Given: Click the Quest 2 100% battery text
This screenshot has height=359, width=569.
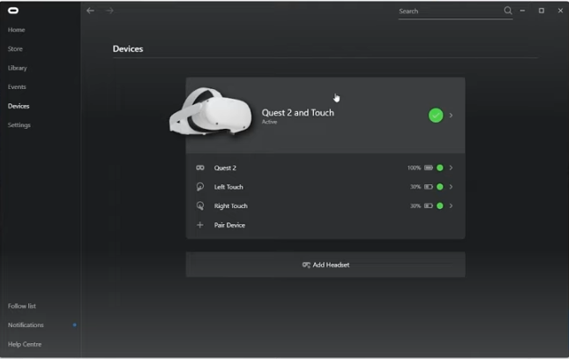Looking at the screenshot, I should coord(414,168).
